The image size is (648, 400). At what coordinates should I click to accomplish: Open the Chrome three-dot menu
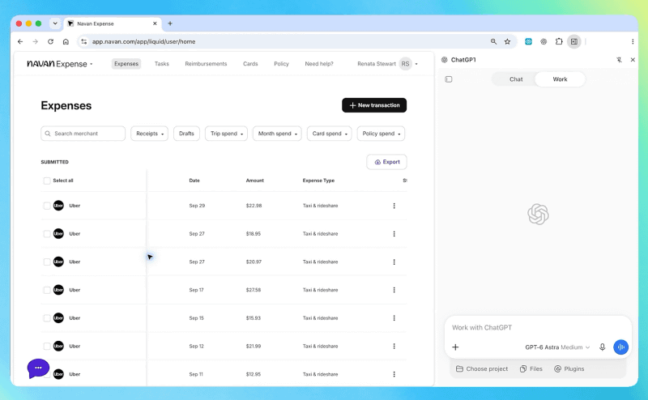coord(633,42)
